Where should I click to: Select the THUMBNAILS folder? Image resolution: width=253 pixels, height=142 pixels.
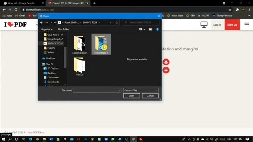(x=101, y=44)
